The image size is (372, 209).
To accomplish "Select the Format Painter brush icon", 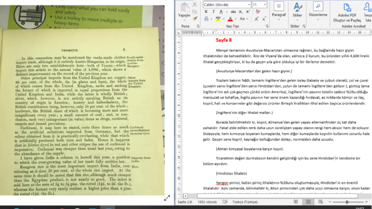I will pyautogui.click(x=195, y=19).
